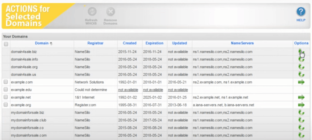Click options icon for domain4sale.us
This screenshot has width=312, height=140.
pyautogui.click(x=301, y=74)
